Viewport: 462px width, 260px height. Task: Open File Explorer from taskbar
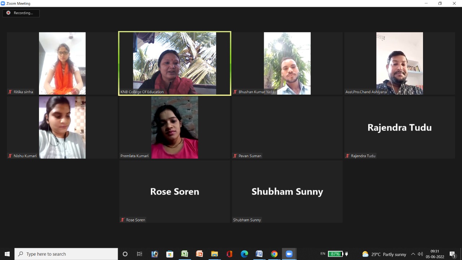(x=214, y=254)
